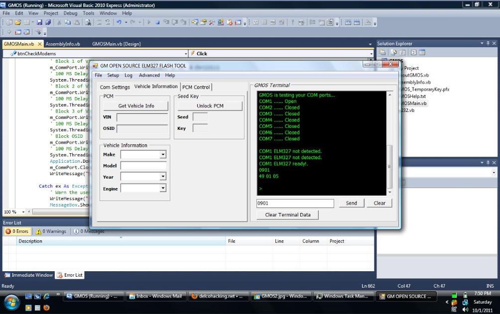Open the Setup menu in flash tool

tap(113, 75)
